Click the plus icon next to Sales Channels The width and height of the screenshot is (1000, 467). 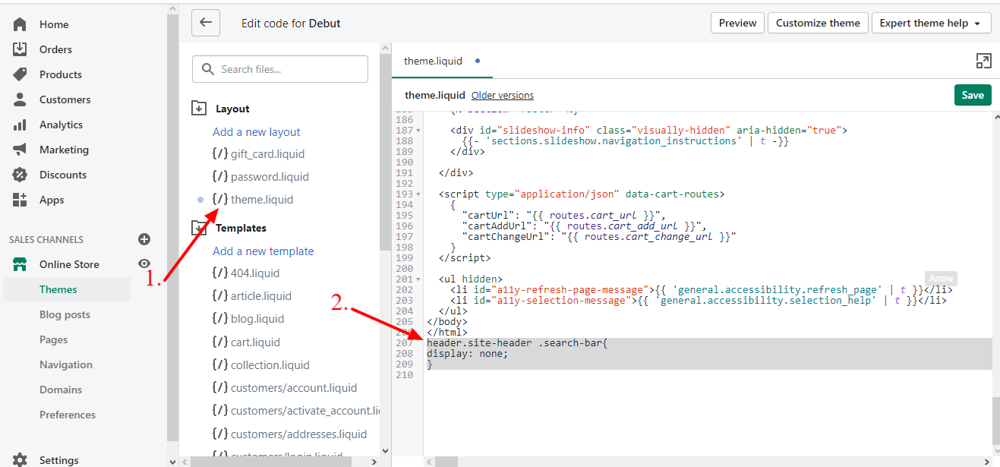[x=144, y=239]
